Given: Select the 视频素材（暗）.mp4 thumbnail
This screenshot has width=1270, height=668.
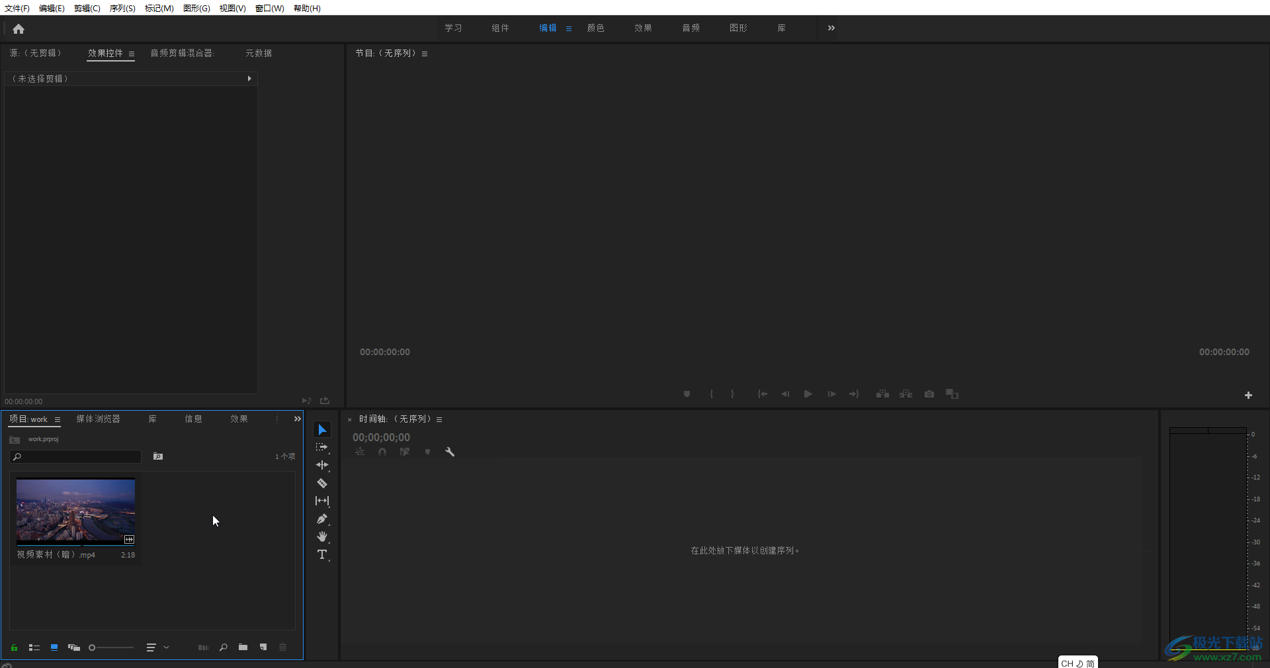Looking at the screenshot, I should pyautogui.click(x=75, y=510).
